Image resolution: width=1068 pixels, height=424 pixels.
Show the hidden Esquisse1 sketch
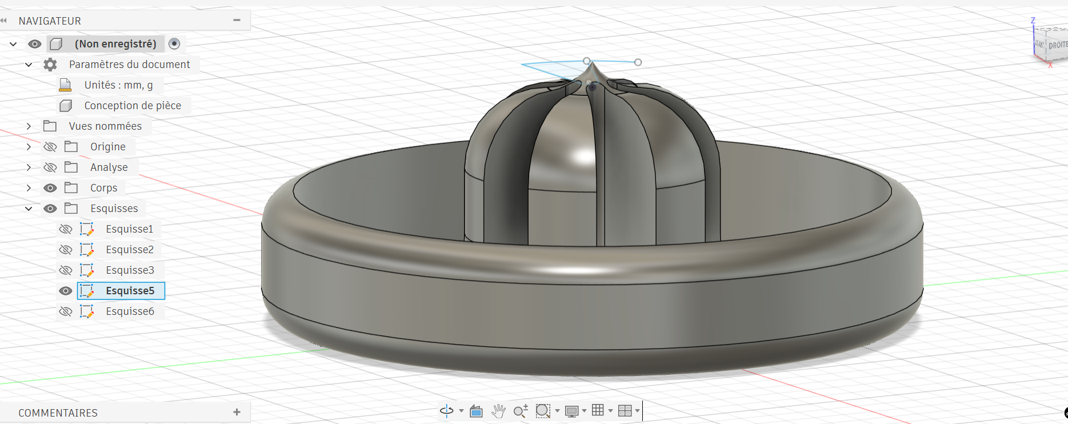click(x=66, y=229)
